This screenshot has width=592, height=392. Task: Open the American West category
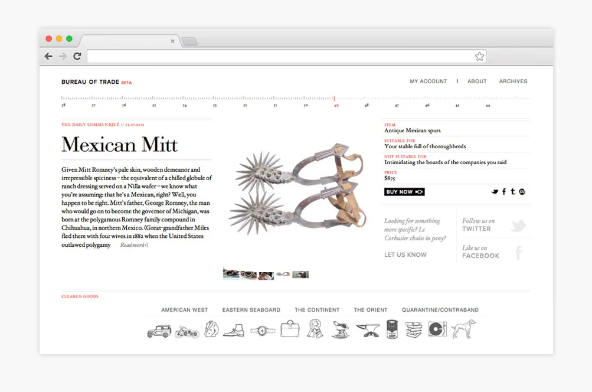(x=185, y=310)
